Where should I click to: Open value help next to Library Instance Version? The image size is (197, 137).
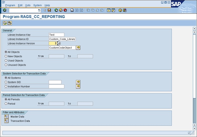coord(59,43)
